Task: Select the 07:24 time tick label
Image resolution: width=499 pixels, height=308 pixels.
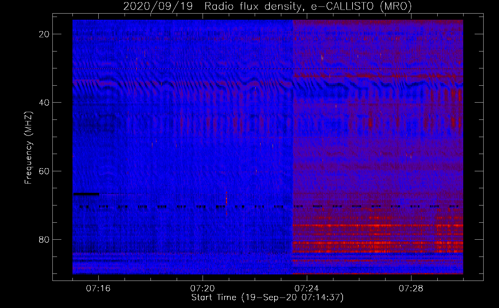Action: coord(307,289)
